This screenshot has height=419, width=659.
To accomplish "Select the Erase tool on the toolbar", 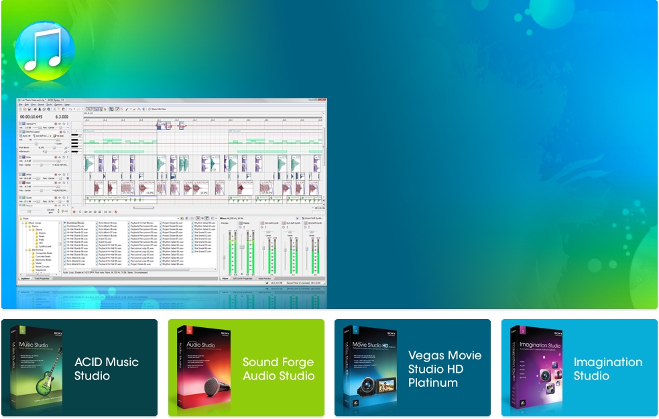I will pyautogui.click(x=134, y=109).
